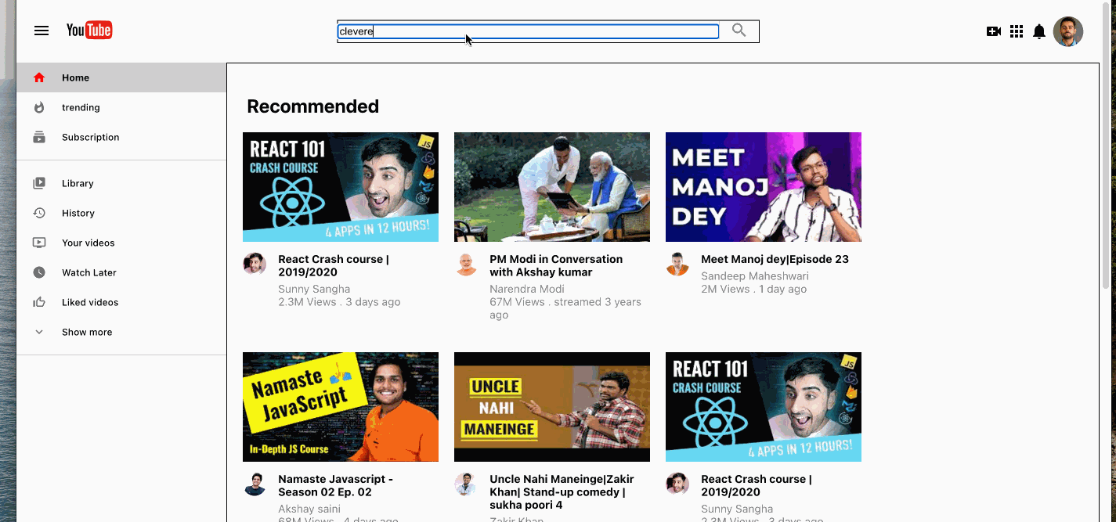Open the Namaste JavaScript thumbnail
This screenshot has height=522, width=1116.
click(341, 407)
